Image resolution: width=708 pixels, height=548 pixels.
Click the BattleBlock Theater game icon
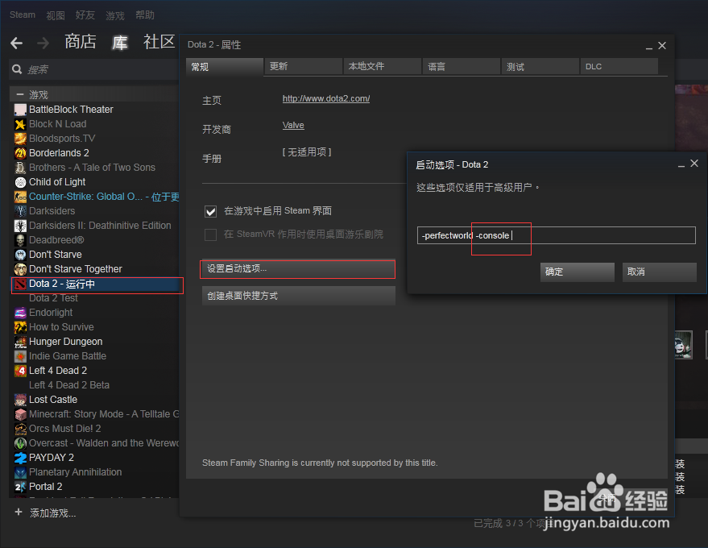pos(20,110)
